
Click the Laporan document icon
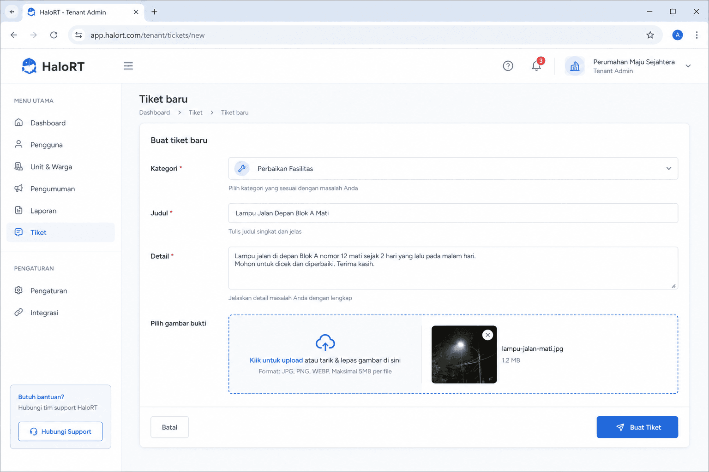tap(18, 210)
